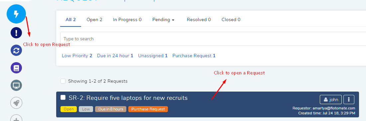The height and width of the screenshot is (121, 366).
Task: Open three-dot menu on SR-2 request
Action: pyautogui.click(x=349, y=100)
